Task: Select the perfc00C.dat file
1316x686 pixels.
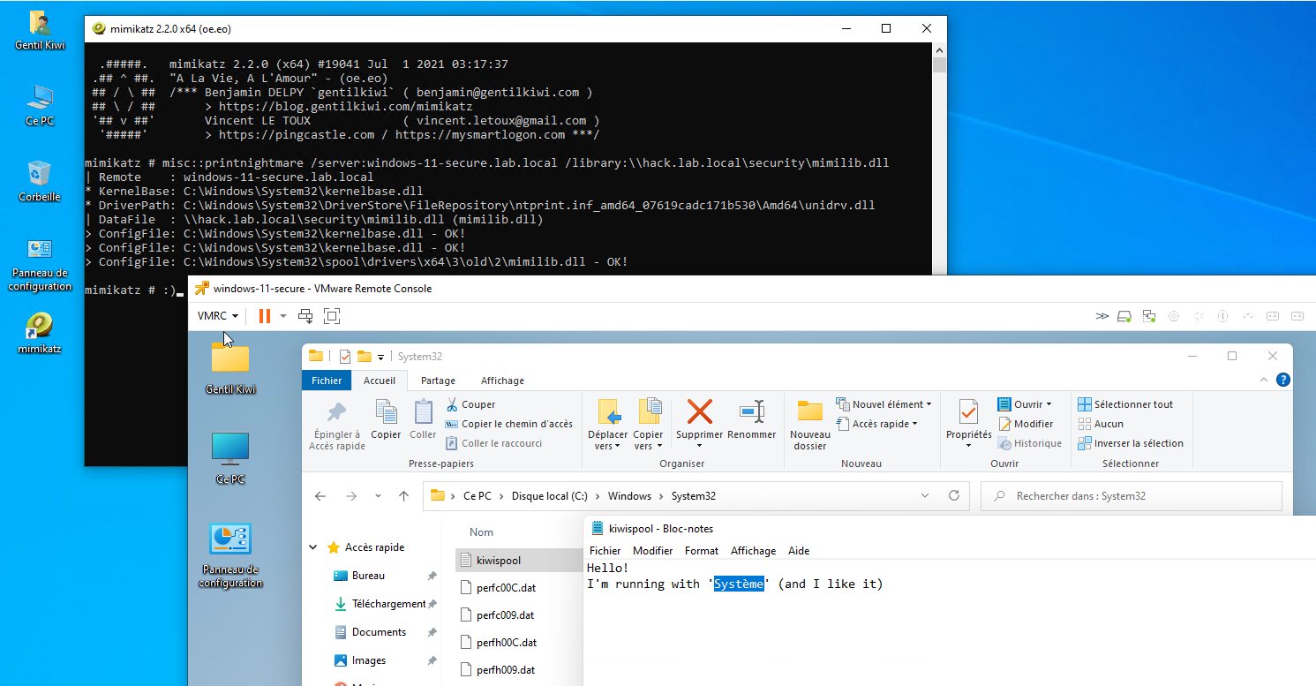Action: click(x=507, y=587)
